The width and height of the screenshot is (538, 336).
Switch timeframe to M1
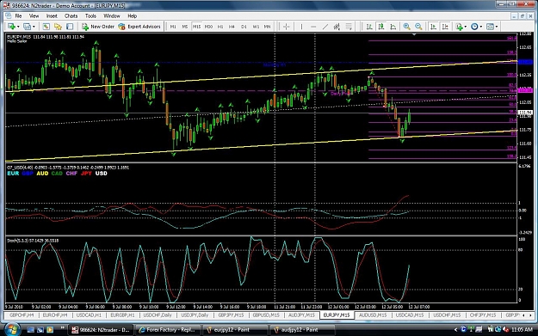point(173,27)
